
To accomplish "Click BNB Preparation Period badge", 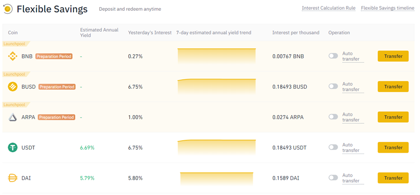I will tap(54, 57).
